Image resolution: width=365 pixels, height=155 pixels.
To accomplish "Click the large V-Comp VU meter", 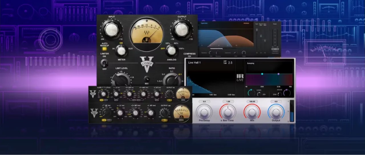I will tap(147, 34).
